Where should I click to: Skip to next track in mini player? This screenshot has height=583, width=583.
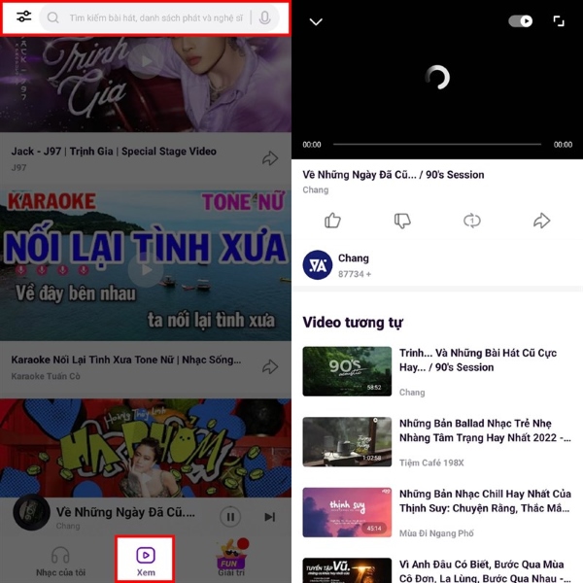(x=270, y=516)
